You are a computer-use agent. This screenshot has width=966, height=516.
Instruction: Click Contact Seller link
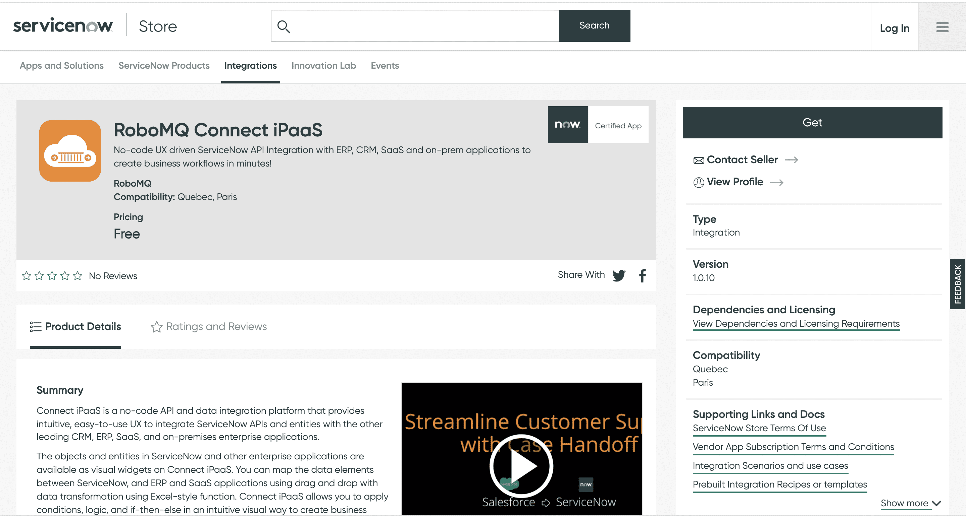(742, 160)
